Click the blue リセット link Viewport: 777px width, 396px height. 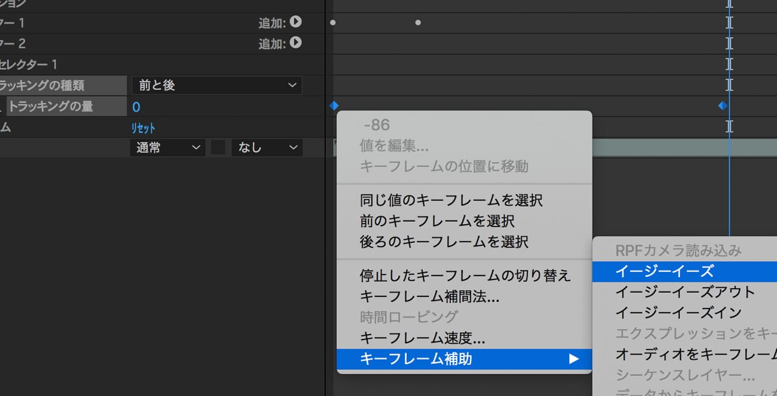[x=143, y=128]
